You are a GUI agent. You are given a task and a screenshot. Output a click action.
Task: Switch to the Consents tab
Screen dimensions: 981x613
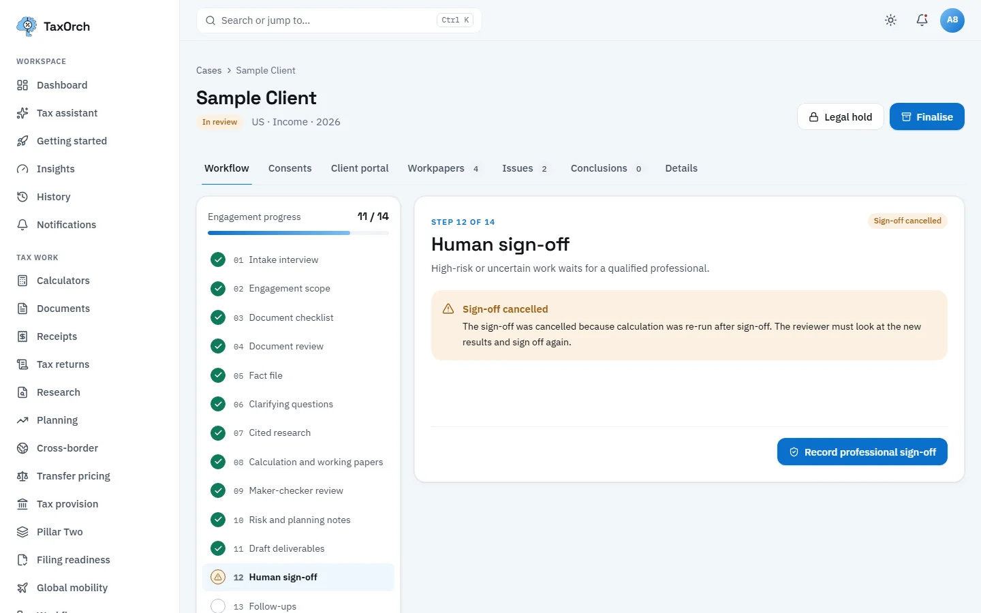tap(290, 168)
